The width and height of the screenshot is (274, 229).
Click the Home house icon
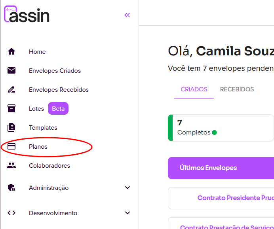click(11, 51)
